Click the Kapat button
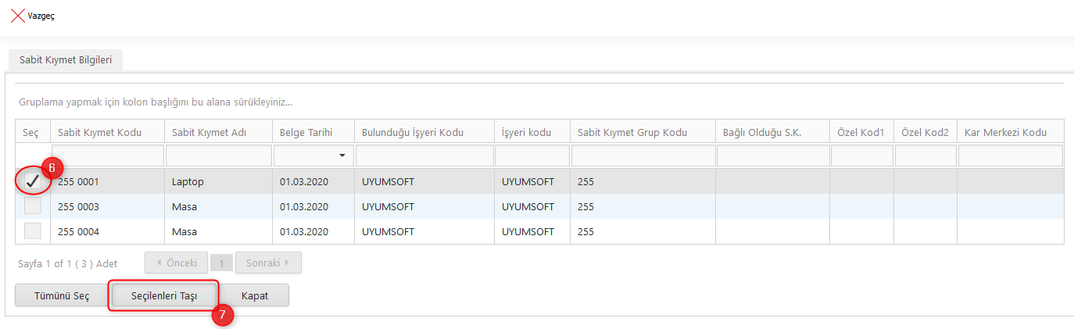Viewport: 1074px width, 329px height. (x=255, y=295)
